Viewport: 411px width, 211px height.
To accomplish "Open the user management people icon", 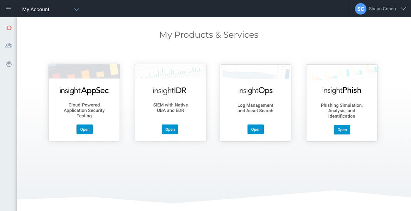I will click(9, 45).
